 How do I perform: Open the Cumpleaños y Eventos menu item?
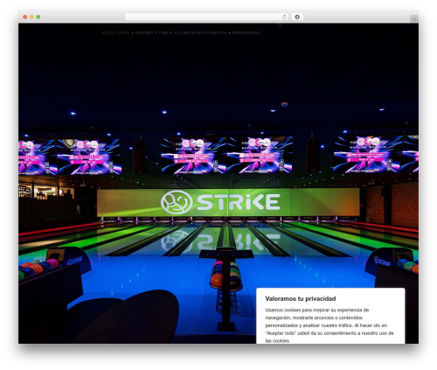(202, 33)
